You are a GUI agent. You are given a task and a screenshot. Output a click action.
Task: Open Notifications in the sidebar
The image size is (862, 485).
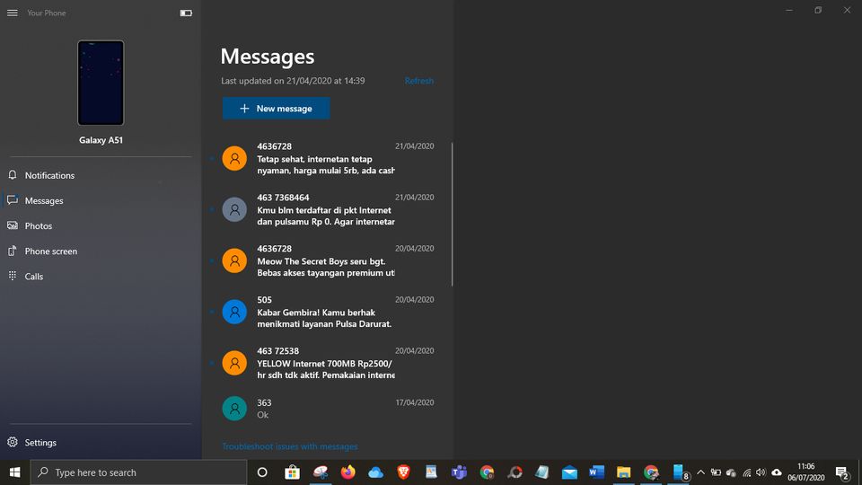49,175
